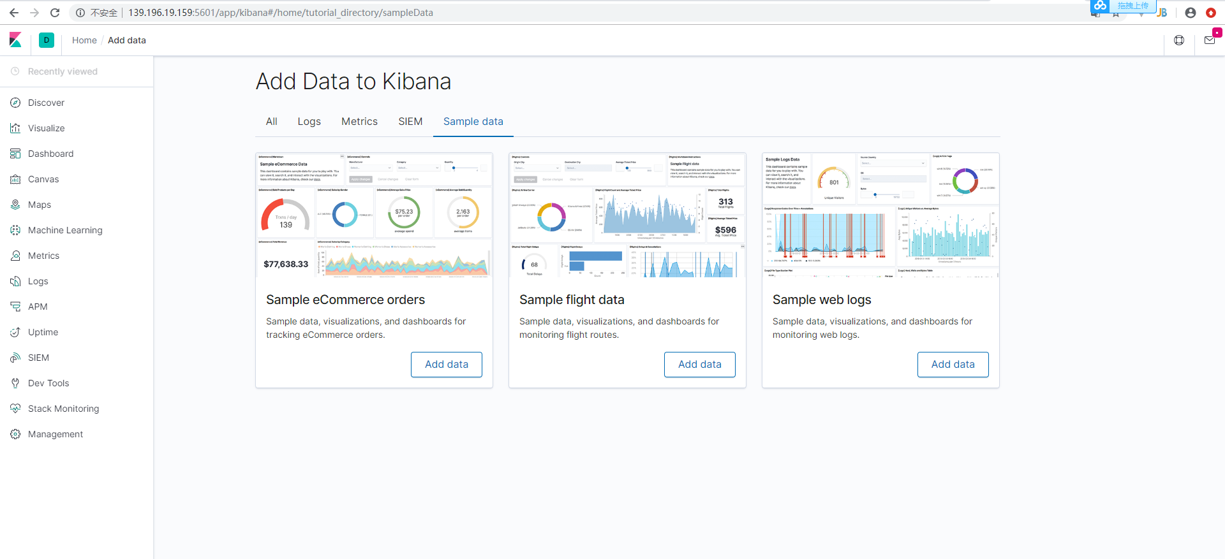Click the Sample web logs title
The height and width of the screenshot is (559, 1225).
(822, 300)
